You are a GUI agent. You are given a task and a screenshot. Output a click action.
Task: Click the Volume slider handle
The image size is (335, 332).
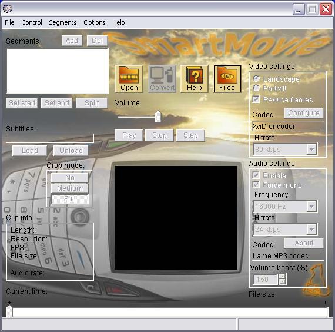[x=158, y=116]
